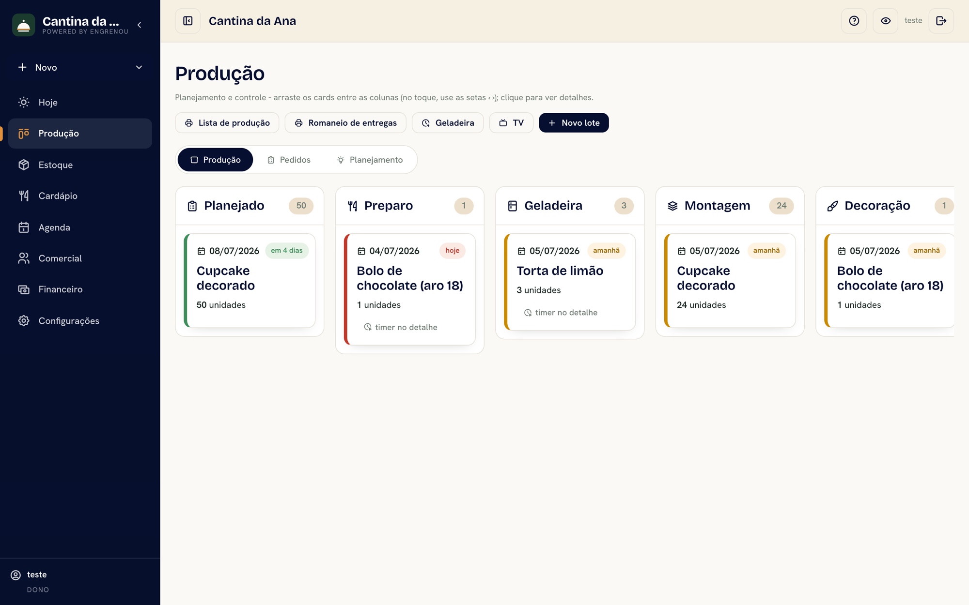The width and height of the screenshot is (969, 605).
Task: Click the '24 unidades' text
Action: coord(701,305)
